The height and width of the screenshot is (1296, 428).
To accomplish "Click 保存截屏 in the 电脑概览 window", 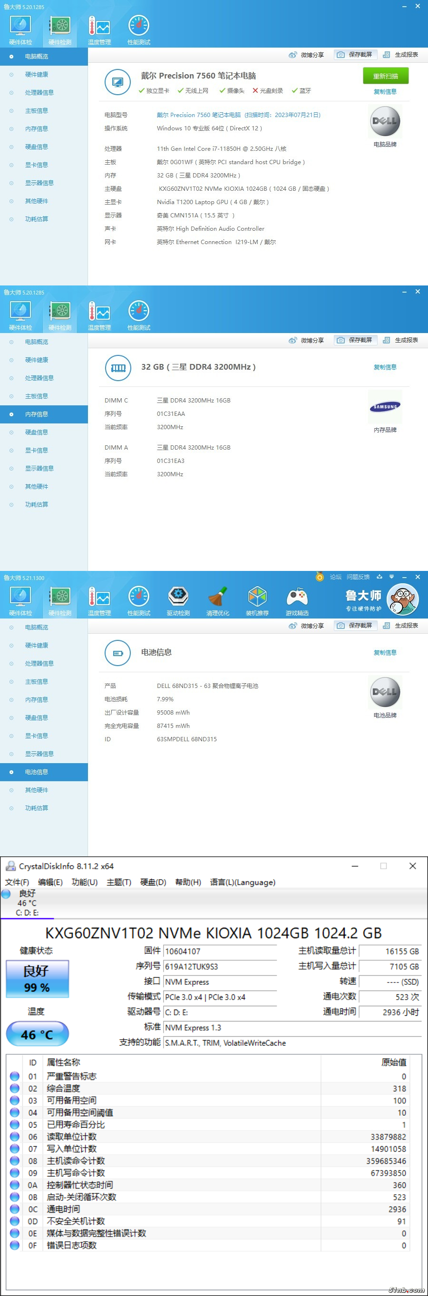I will click(x=355, y=54).
